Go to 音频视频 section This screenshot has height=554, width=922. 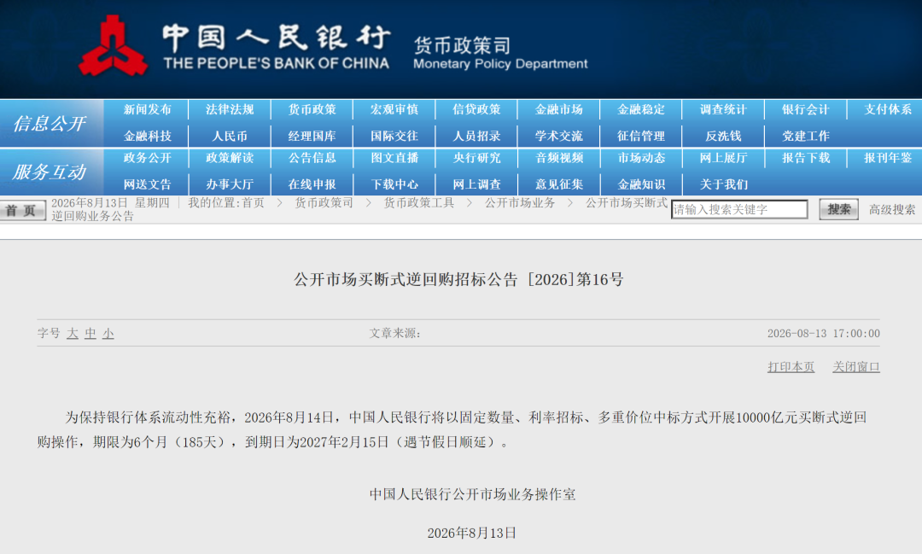click(x=558, y=158)
